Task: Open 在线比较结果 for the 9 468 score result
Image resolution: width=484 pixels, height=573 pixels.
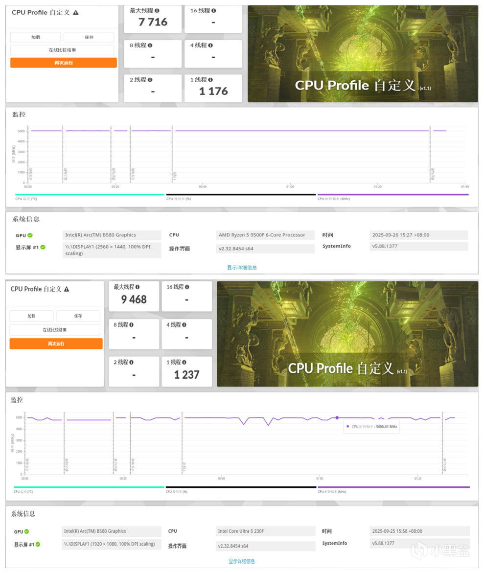Action: pyautogui.click(x=55, y=330)
